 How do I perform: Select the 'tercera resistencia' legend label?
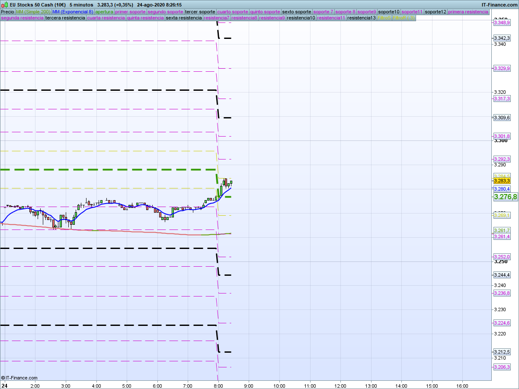click(65, 18)
